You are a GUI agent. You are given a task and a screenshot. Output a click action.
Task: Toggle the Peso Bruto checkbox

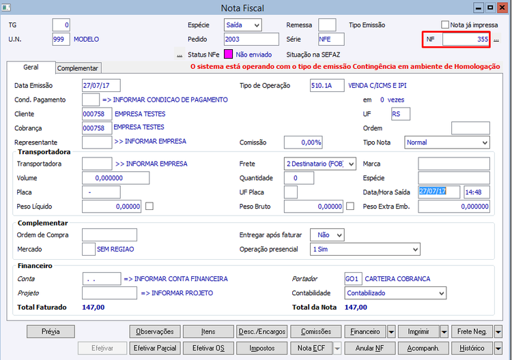click(350, 206)
